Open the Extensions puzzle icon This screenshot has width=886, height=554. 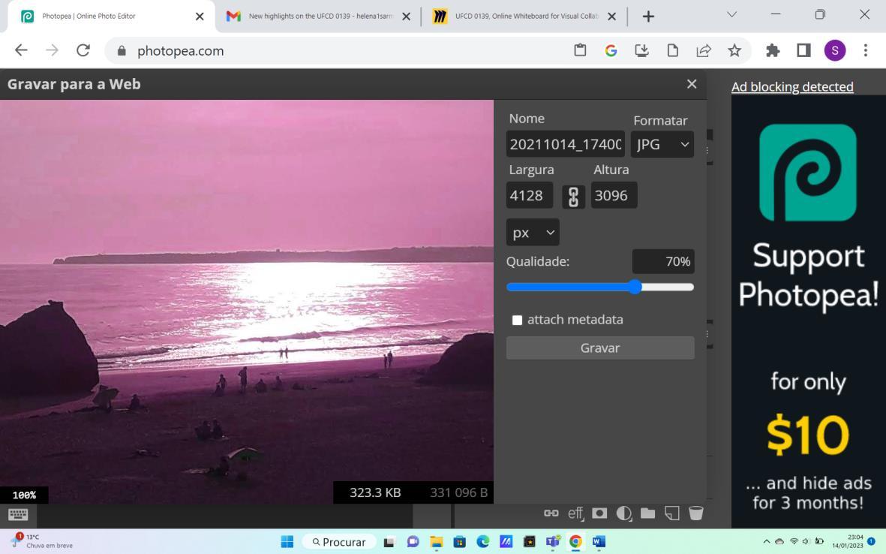click(773, 51)
